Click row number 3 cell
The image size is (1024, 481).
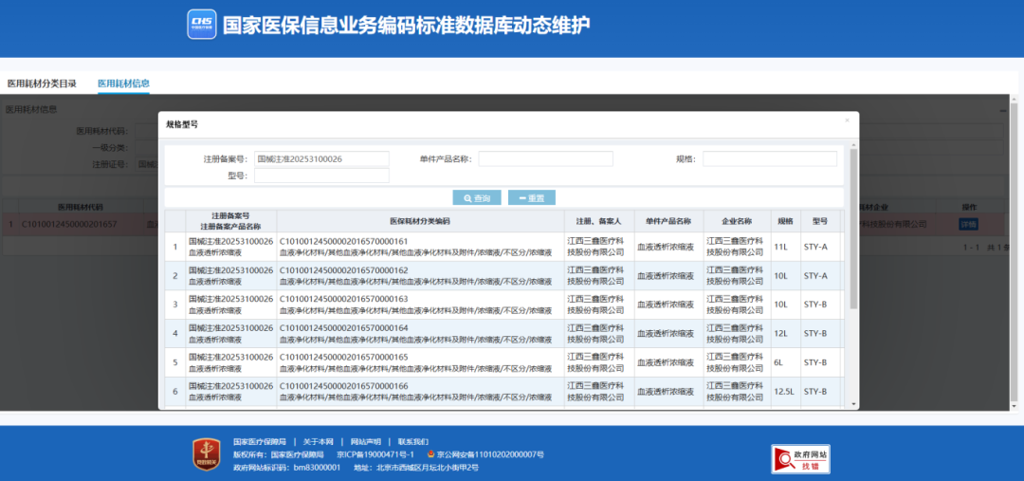(175, 305)
